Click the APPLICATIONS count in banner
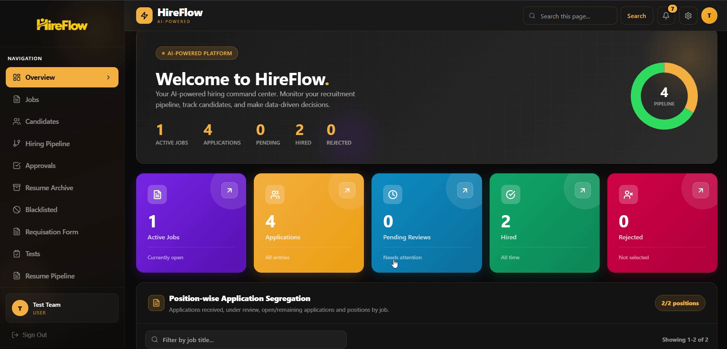Screen dimensions: 727x349 [x=222, y=134]
